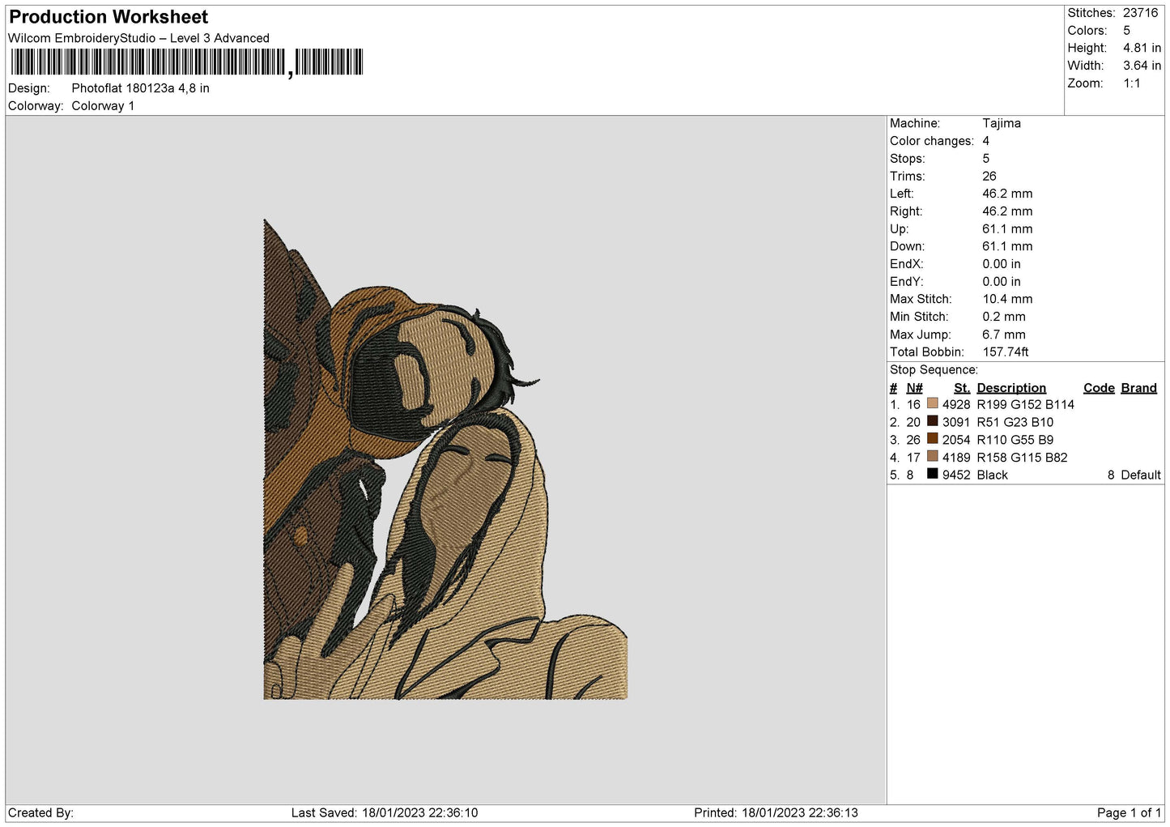This screenshot has width=1170, height=827.
Task: Click the dark brown swatch for thread 3091
Action: tap(932, 421)
